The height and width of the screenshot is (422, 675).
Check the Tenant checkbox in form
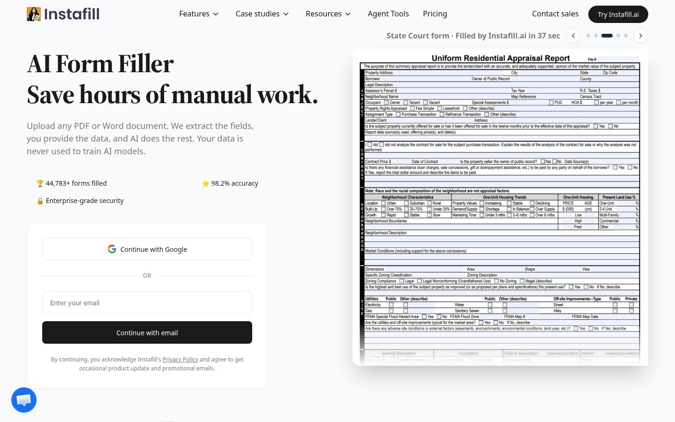point(405,102)
